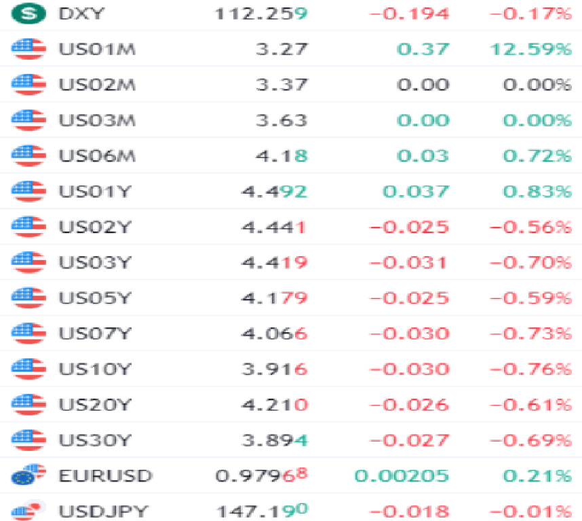
Task: Click the US20Y symbol name
Action: coord(95,405)
